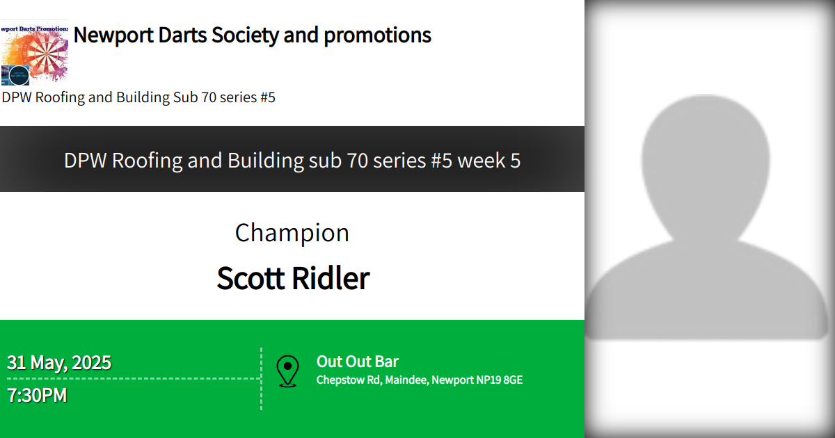Image resolution: width=835 pixels, height=438 pixels.
Task: Select the 'Sub 70 series #5' subtitle
Action: [x=138, y=97]
